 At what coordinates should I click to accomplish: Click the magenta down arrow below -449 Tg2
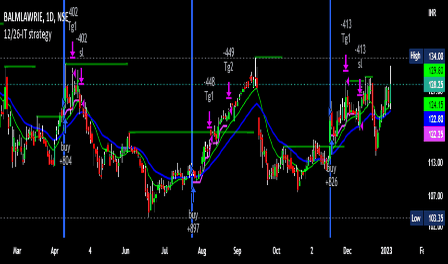tap(229, 90)
